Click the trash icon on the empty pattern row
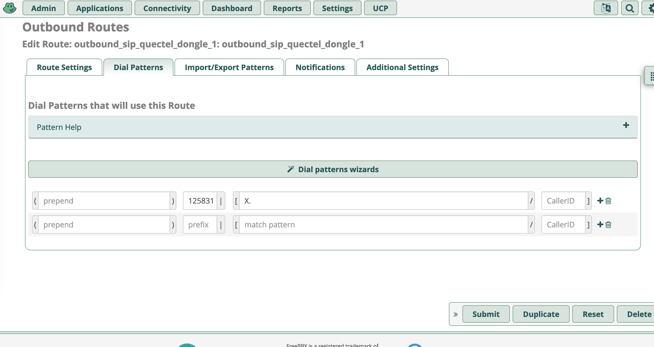 coord(608,224)
